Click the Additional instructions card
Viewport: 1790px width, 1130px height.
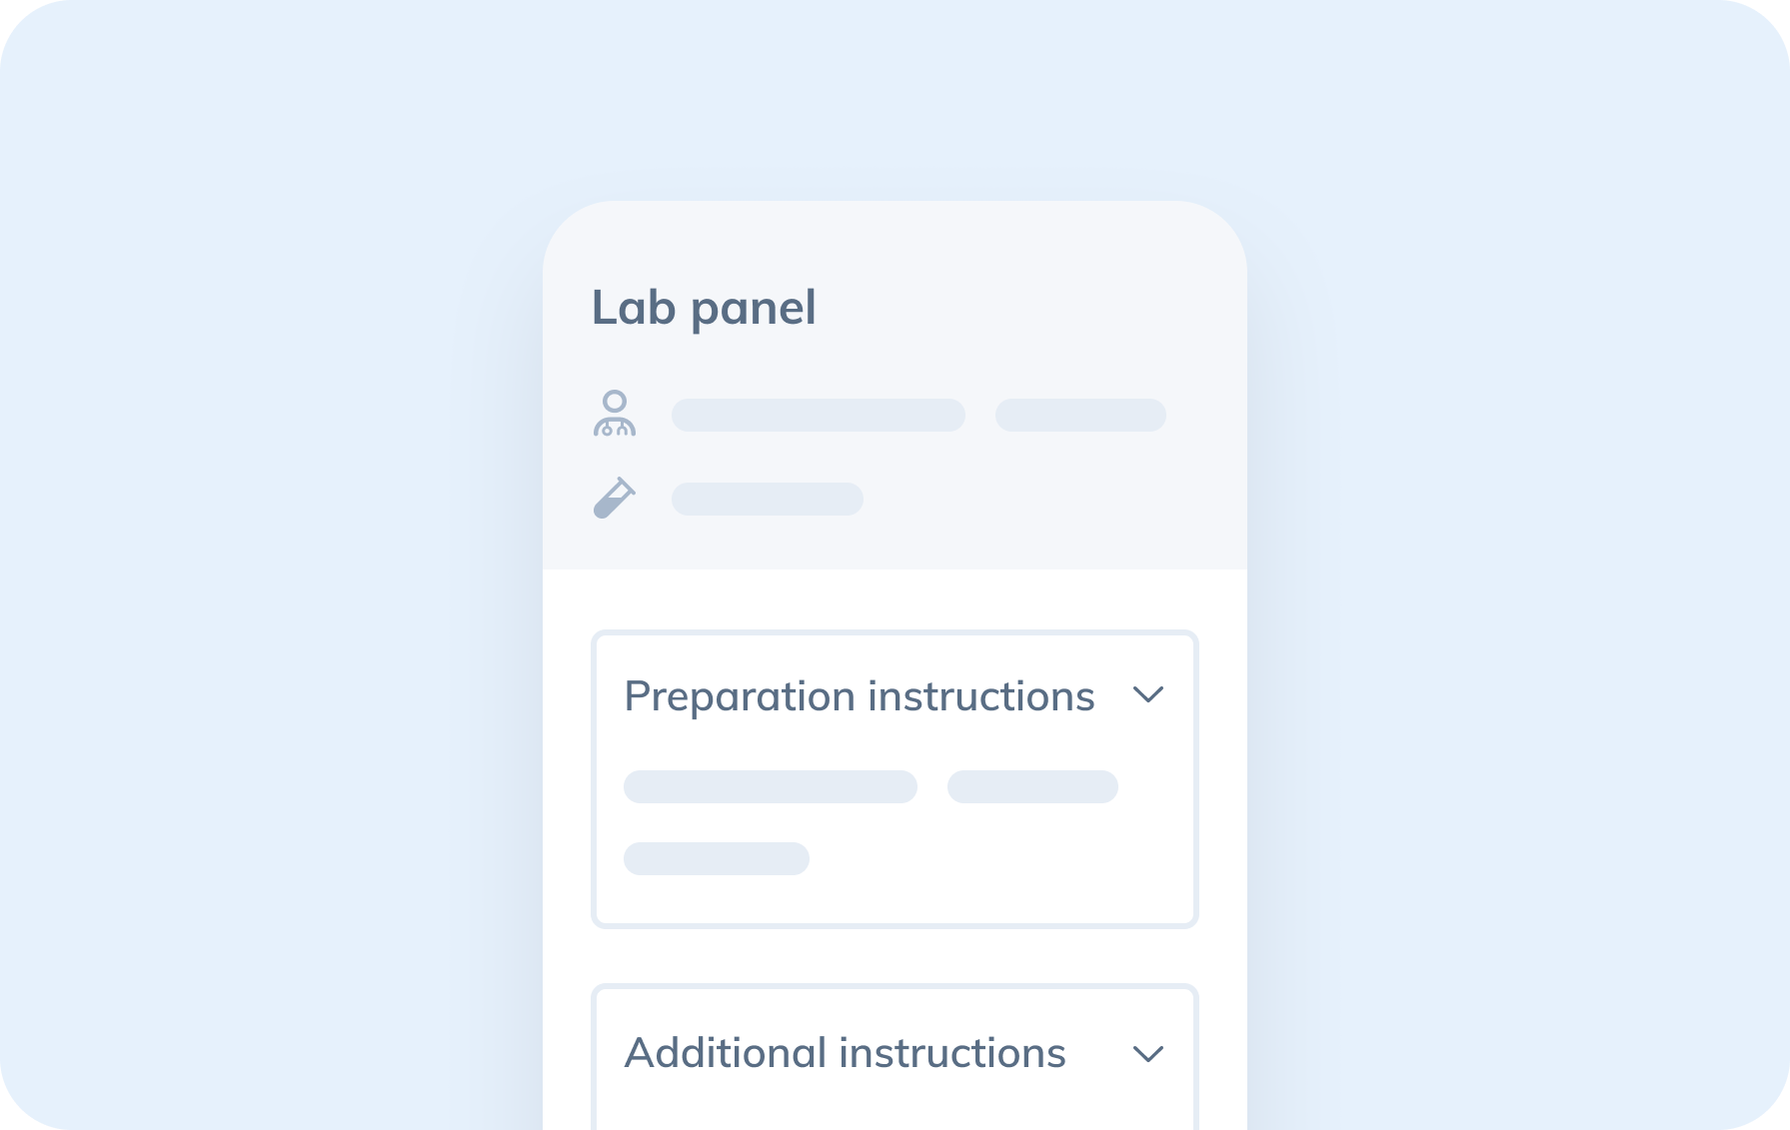[x=895, y=1057]
